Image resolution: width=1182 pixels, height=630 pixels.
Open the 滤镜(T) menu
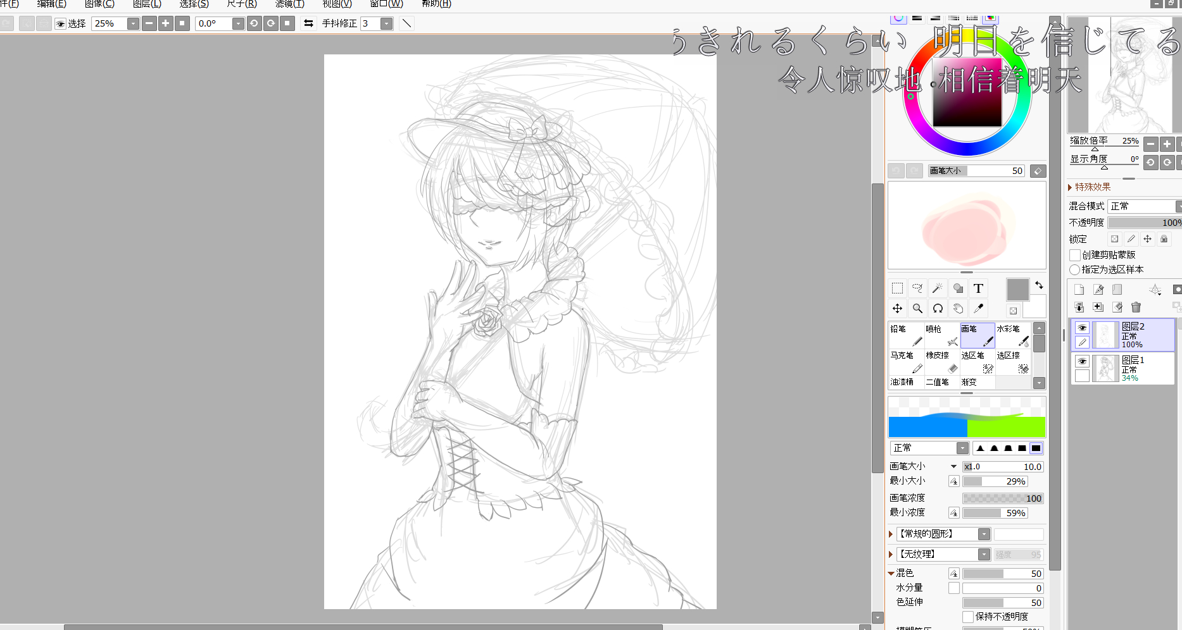click(289, 4)
